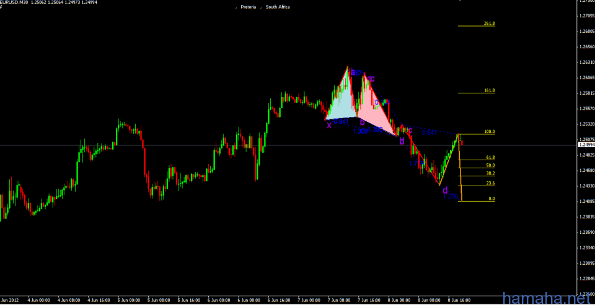Click the '4 Jun 08:00' time label
595x305 pixels.
click(69, 301)
